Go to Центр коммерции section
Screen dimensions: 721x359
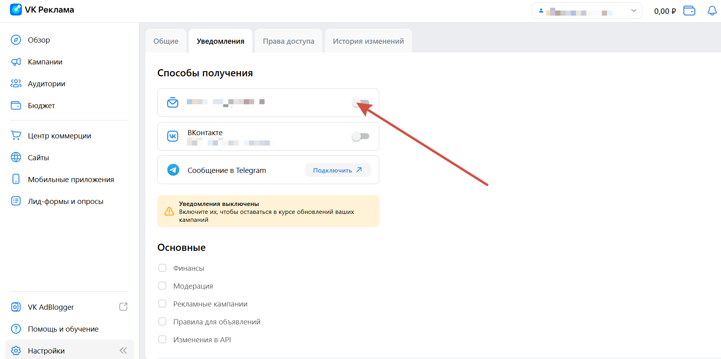click(x=59, y=136)
